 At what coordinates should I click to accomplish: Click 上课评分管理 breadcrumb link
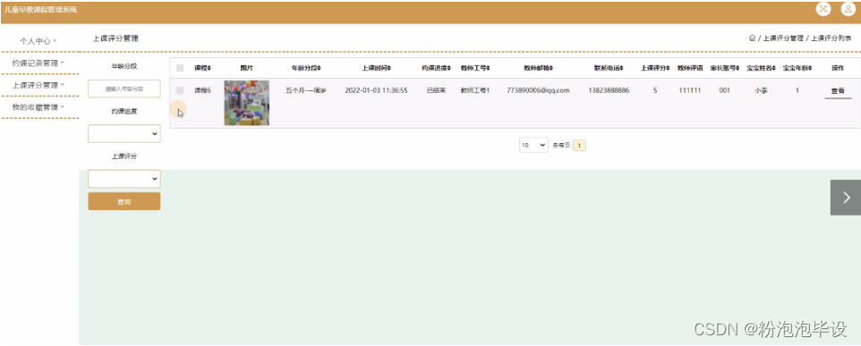click(783, 38)
